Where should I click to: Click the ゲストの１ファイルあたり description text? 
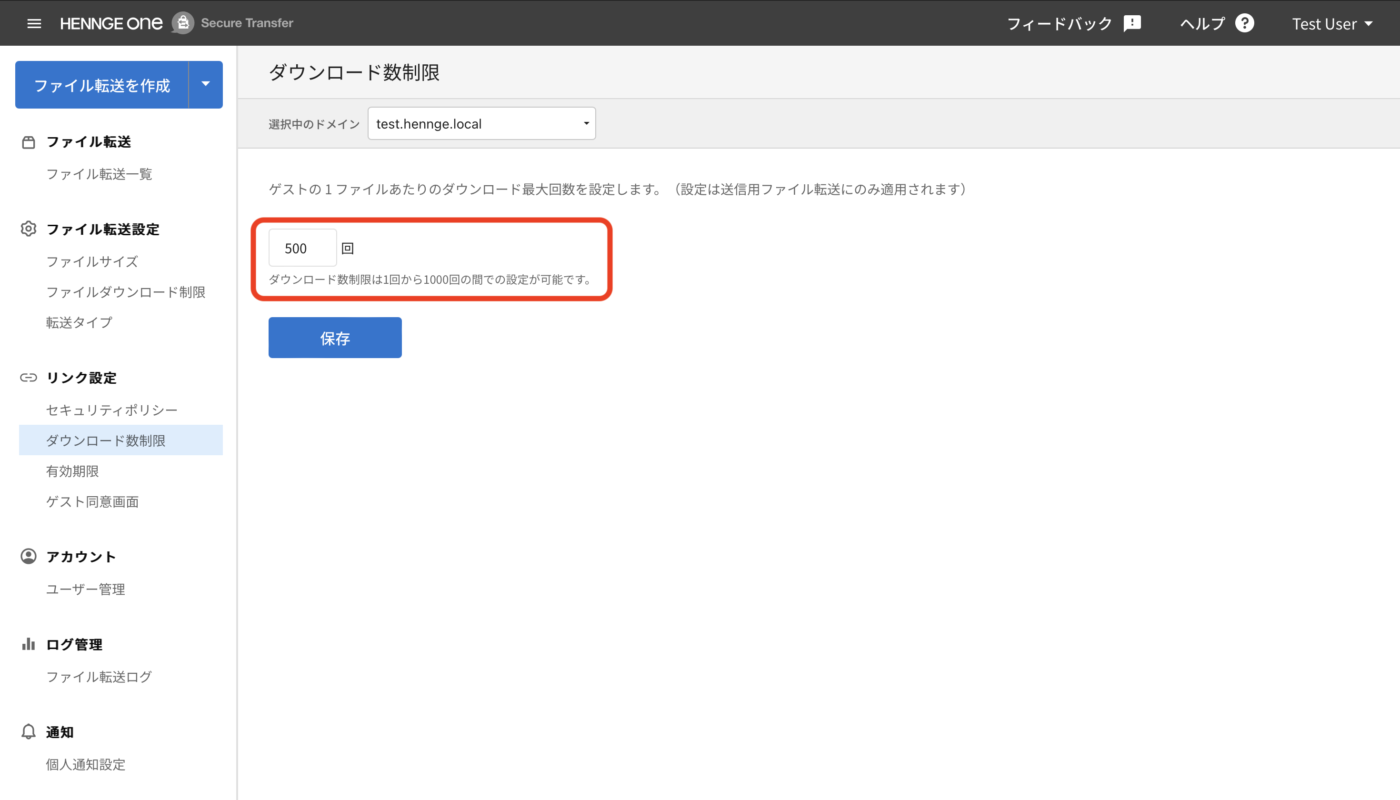pos(618,190)
